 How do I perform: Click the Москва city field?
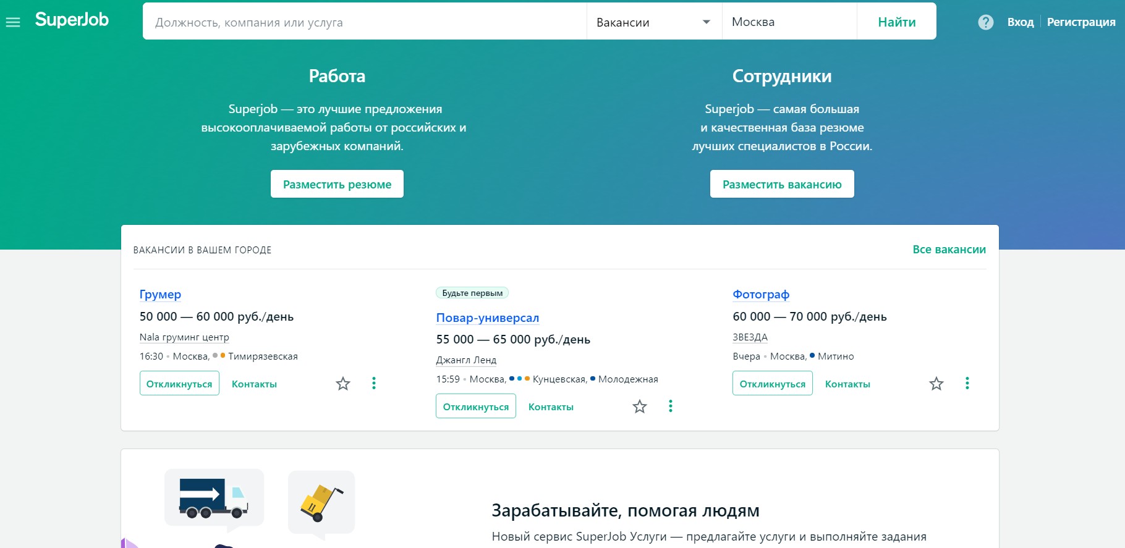(789, 22)
